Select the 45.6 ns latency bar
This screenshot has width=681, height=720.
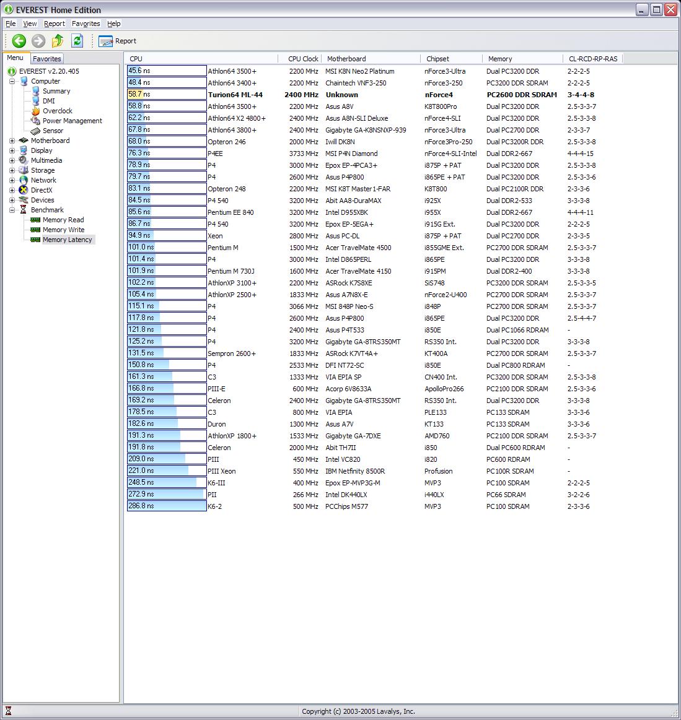166,71
